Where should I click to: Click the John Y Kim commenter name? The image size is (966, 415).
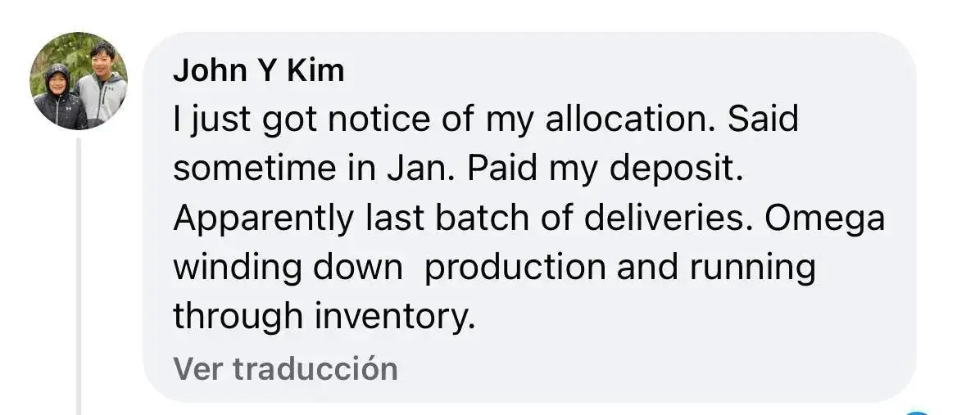[x=258, y=71]
